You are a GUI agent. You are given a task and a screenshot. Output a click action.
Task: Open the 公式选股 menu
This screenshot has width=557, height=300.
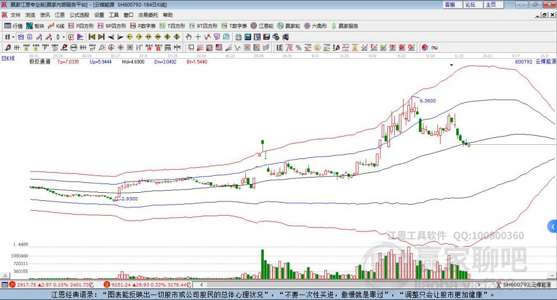(79, 15)
